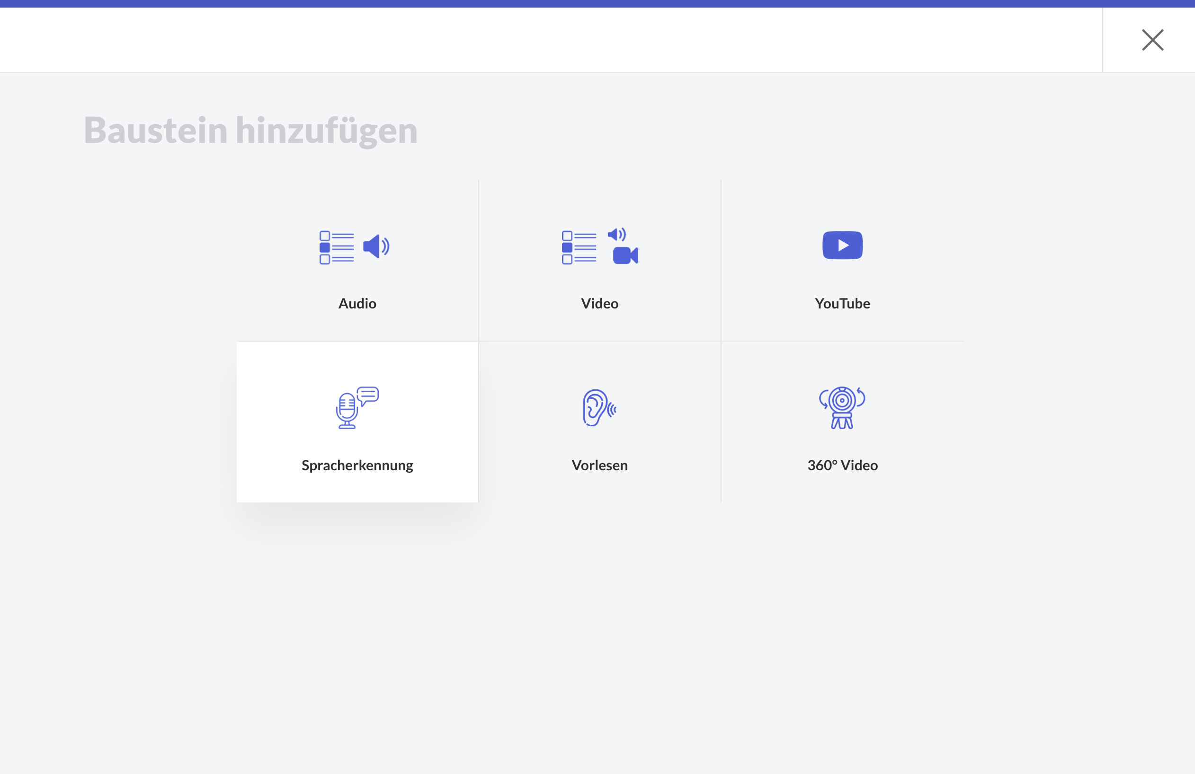This screenshot has width=1195, height=774.
Task: Choose the Video label text
Action: 599,303
